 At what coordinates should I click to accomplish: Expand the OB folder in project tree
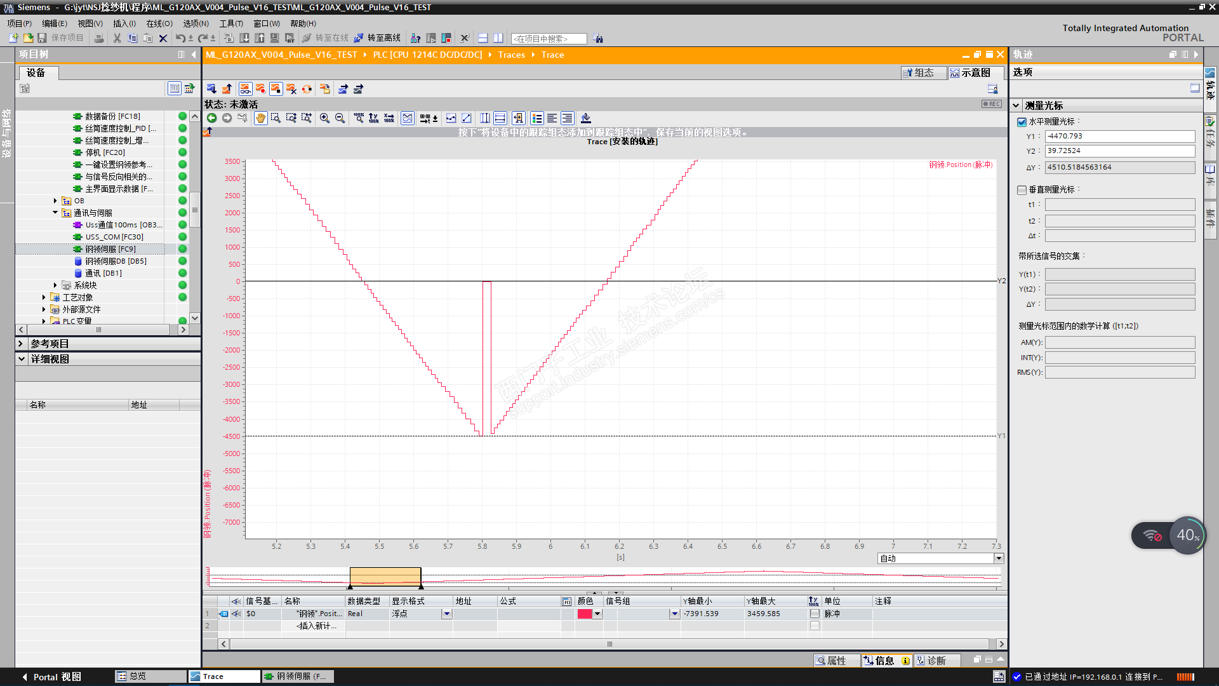55,201
